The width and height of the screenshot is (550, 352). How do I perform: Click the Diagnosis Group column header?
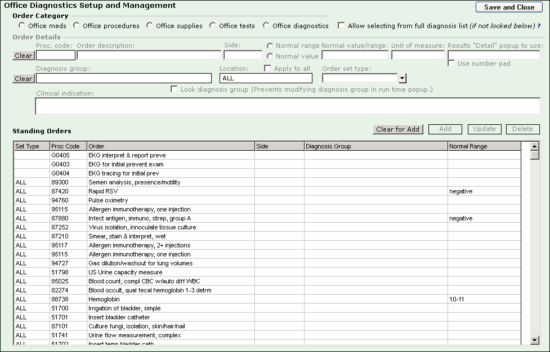[x=376, y=146]
